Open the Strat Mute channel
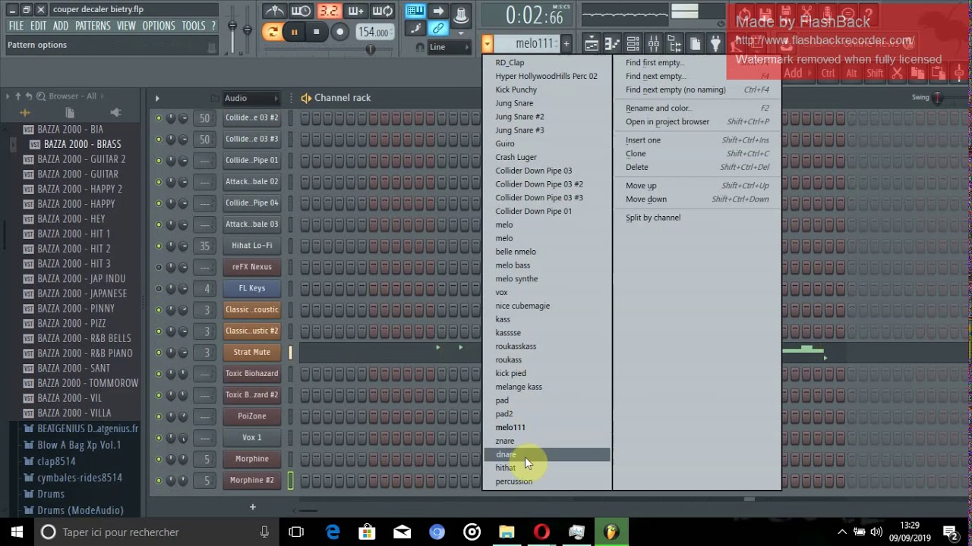Viewport: 972px width, 546px height. tap(251, 352)
